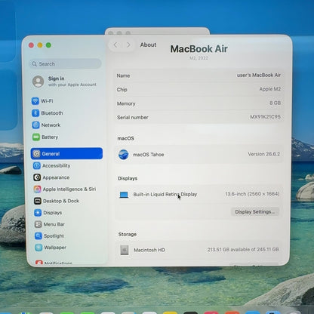Focus the Search field in sidebar
The image size is (314, 314).
pyautogui.click(x=66, y=64)
